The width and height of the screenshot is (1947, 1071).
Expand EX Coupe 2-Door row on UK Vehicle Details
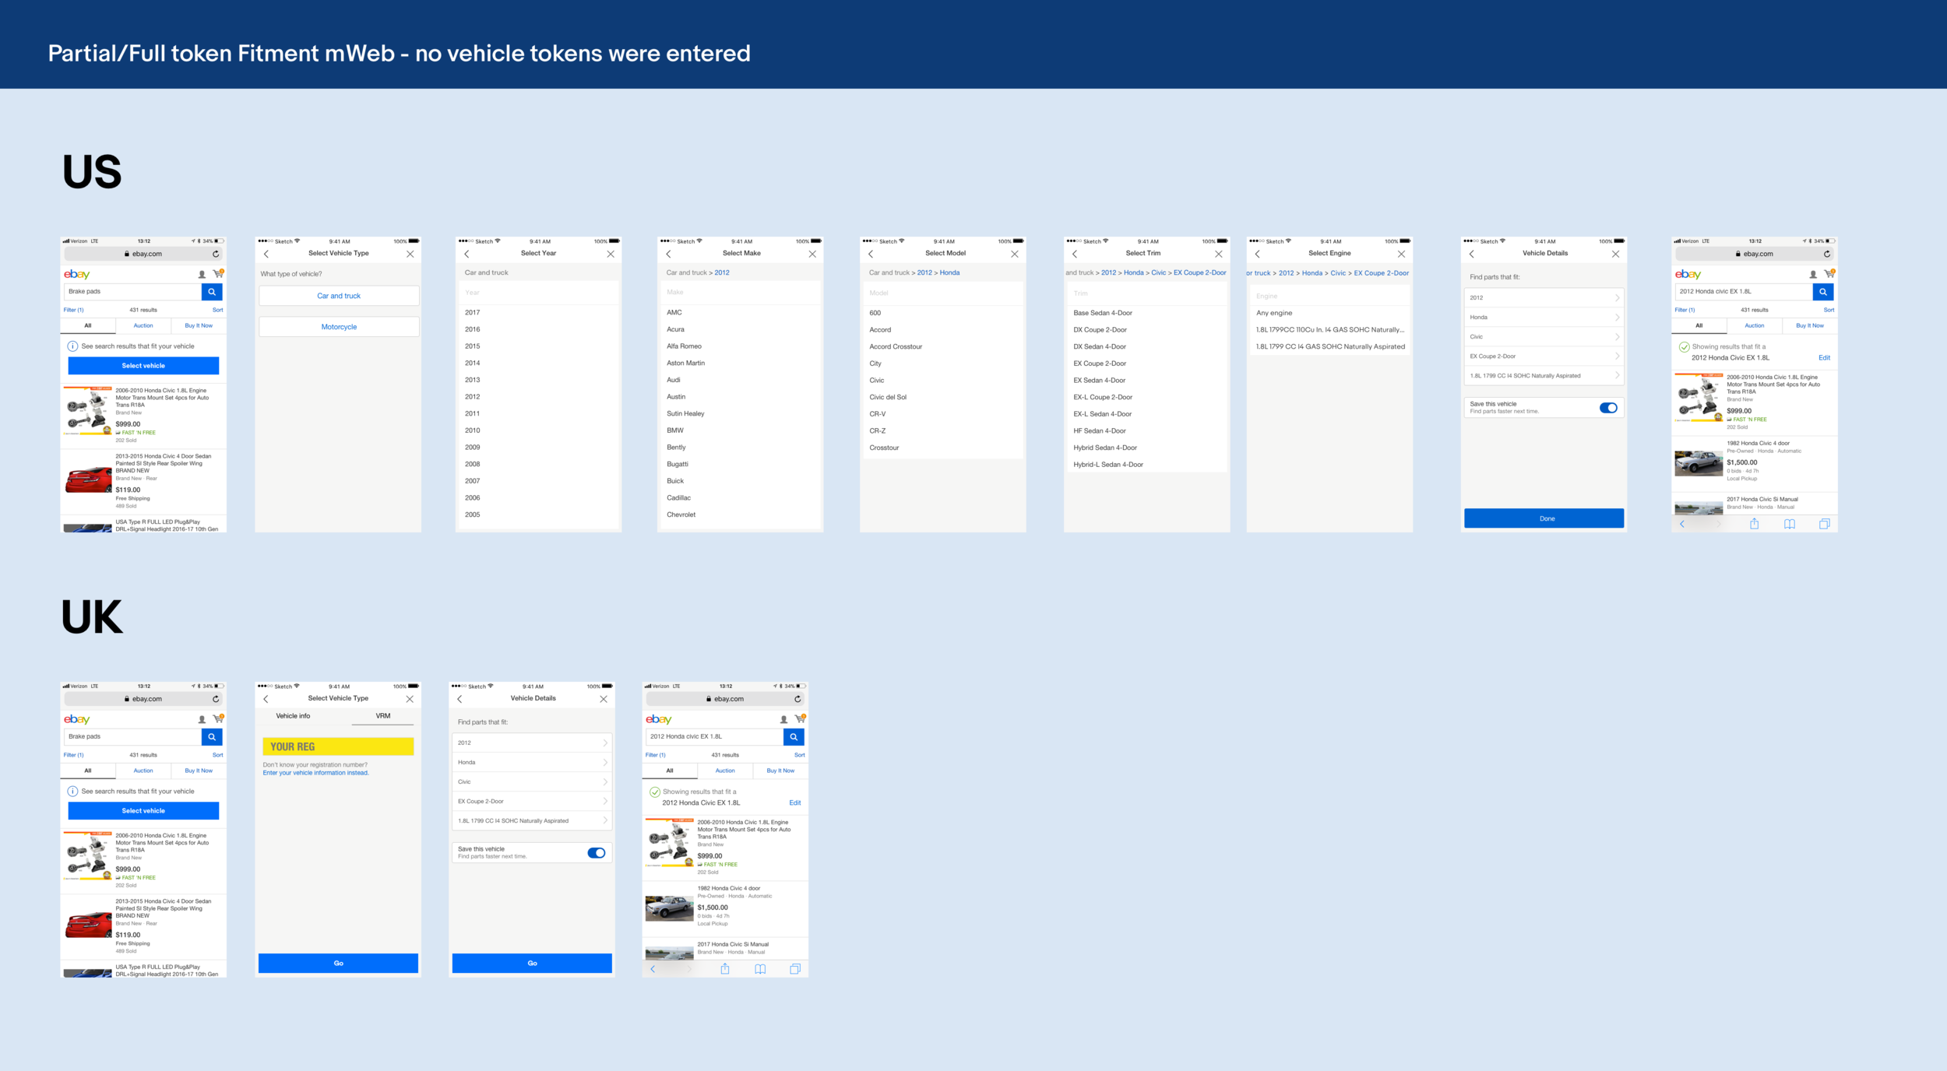coord(532,801)
